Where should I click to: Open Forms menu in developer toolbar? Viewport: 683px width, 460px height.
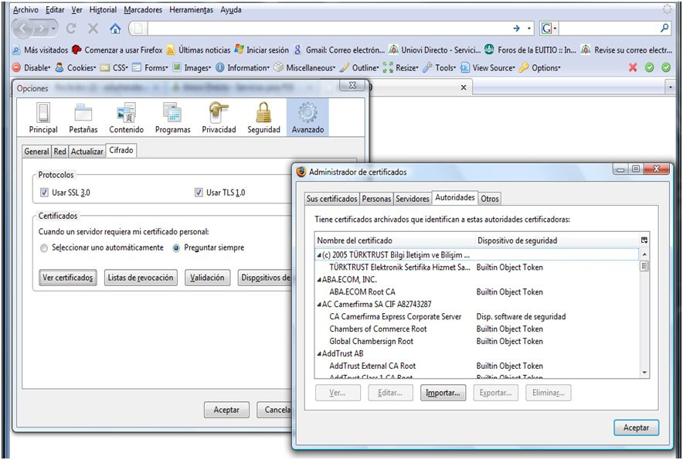(151, 67)
